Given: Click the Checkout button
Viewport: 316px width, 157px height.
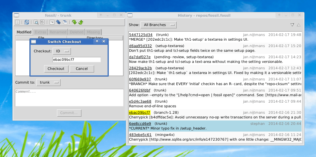Looking at the screenshot, I should (x=56, y=69).
